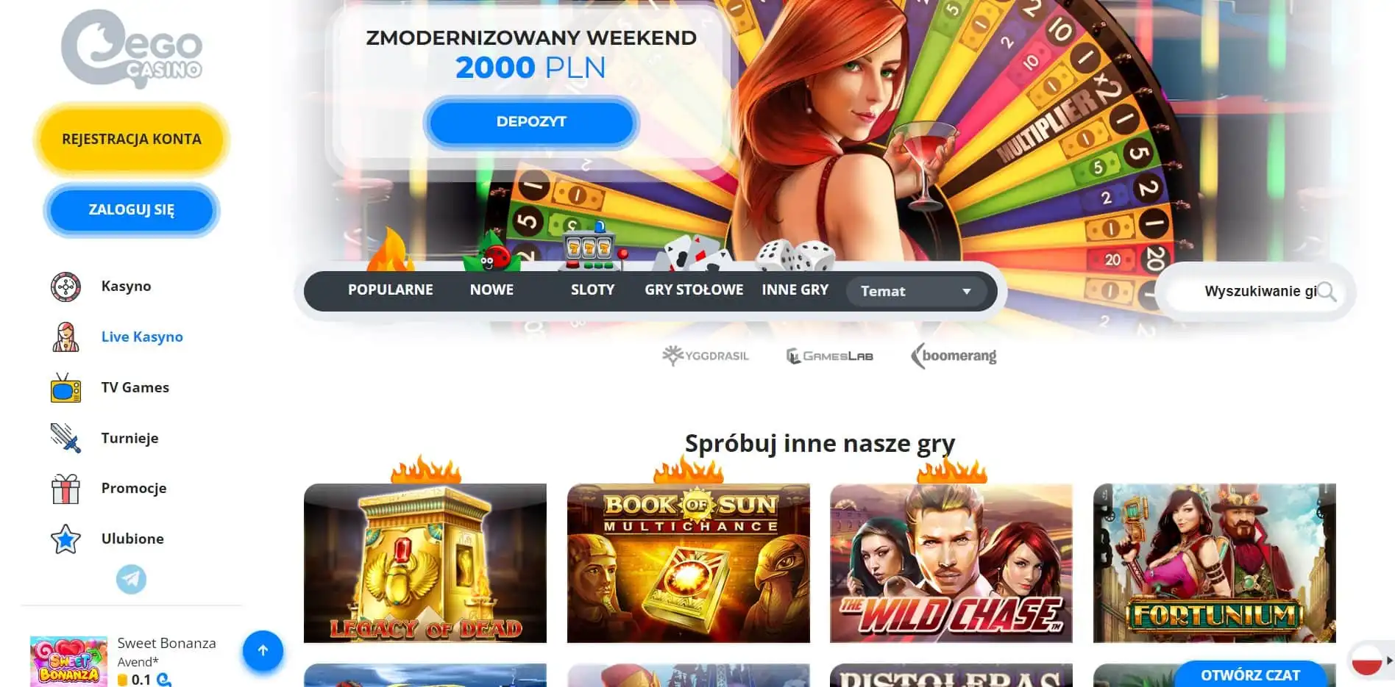Screen dimensions: 1395x687
Task: Click the ZALOGUJ SIĘ login button
Action: coord(132,210)
